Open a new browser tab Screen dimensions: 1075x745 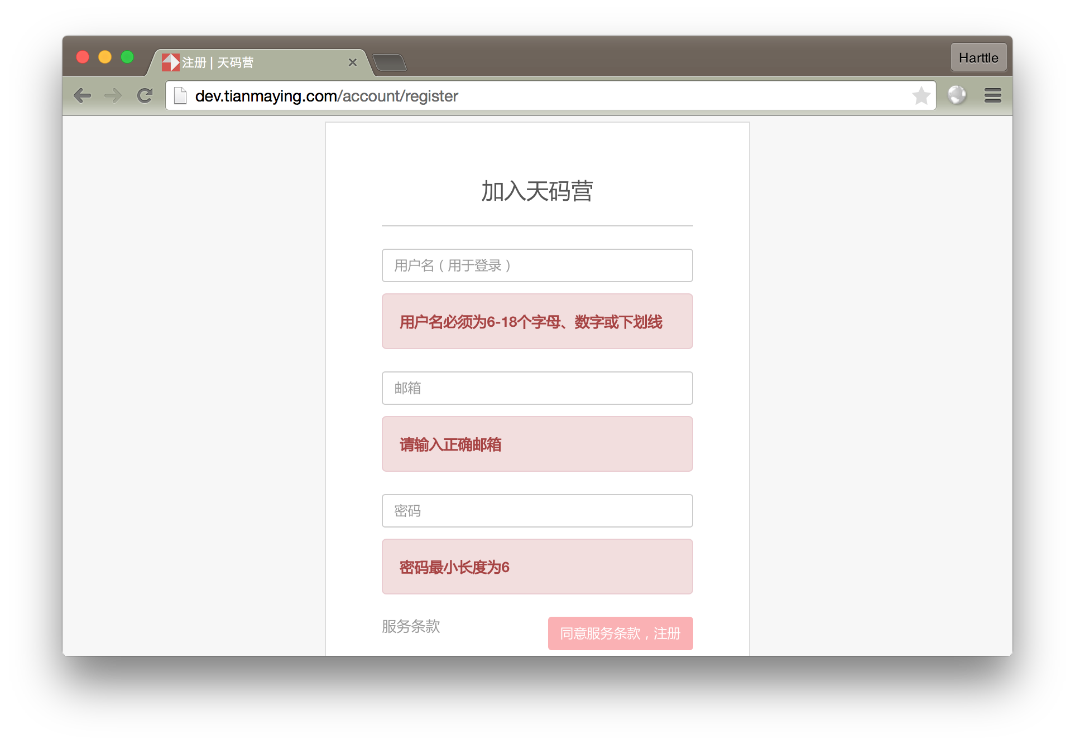[x=390, y=62]
